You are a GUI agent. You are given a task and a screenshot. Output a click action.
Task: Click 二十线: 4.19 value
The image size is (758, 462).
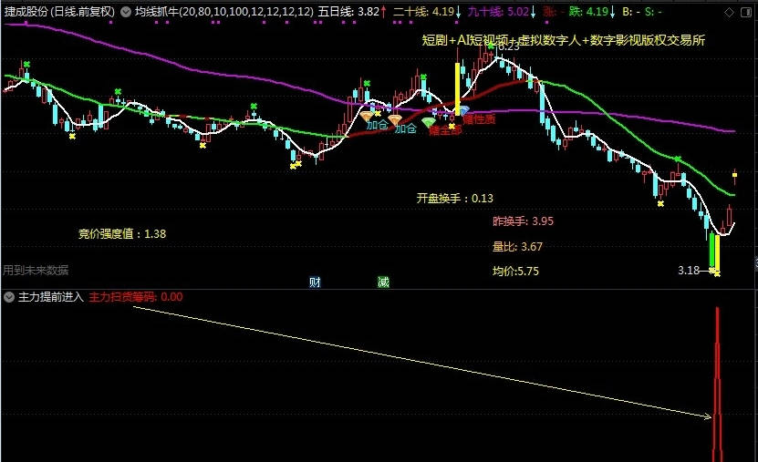tap(427, 12)
